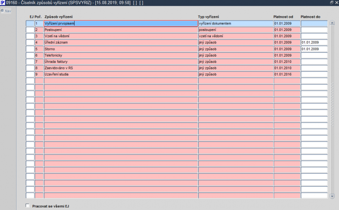This screenshot has width=339, height=210.
Task: Click EJ field in Vyřízení prvopisem row
Action: tap(30, 24)
